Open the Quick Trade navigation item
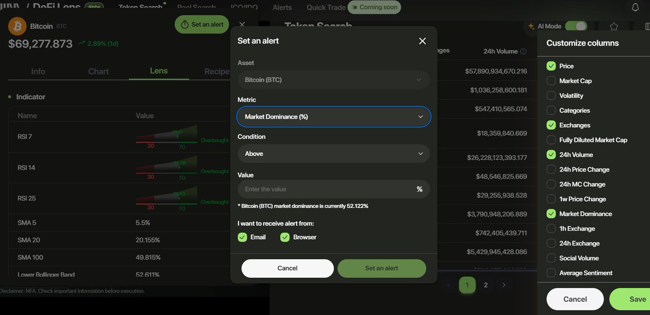Image resolution: width=650 pixels, height=315 pixels. coord(326,8)
